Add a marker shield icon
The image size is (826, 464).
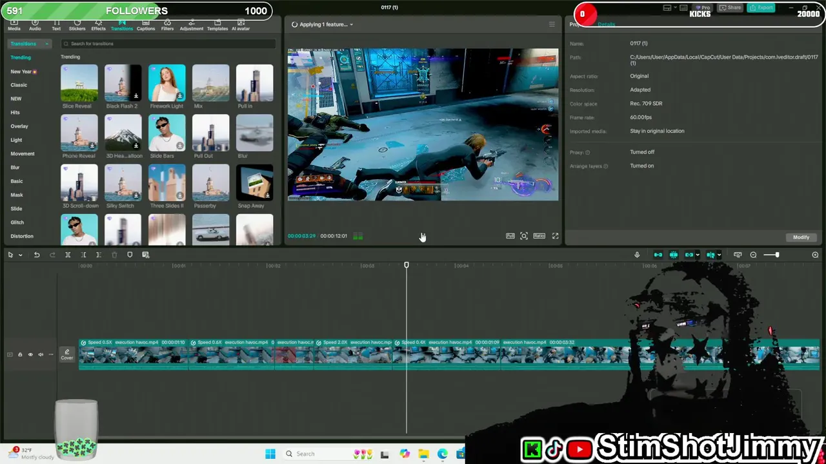pos(130,255)
